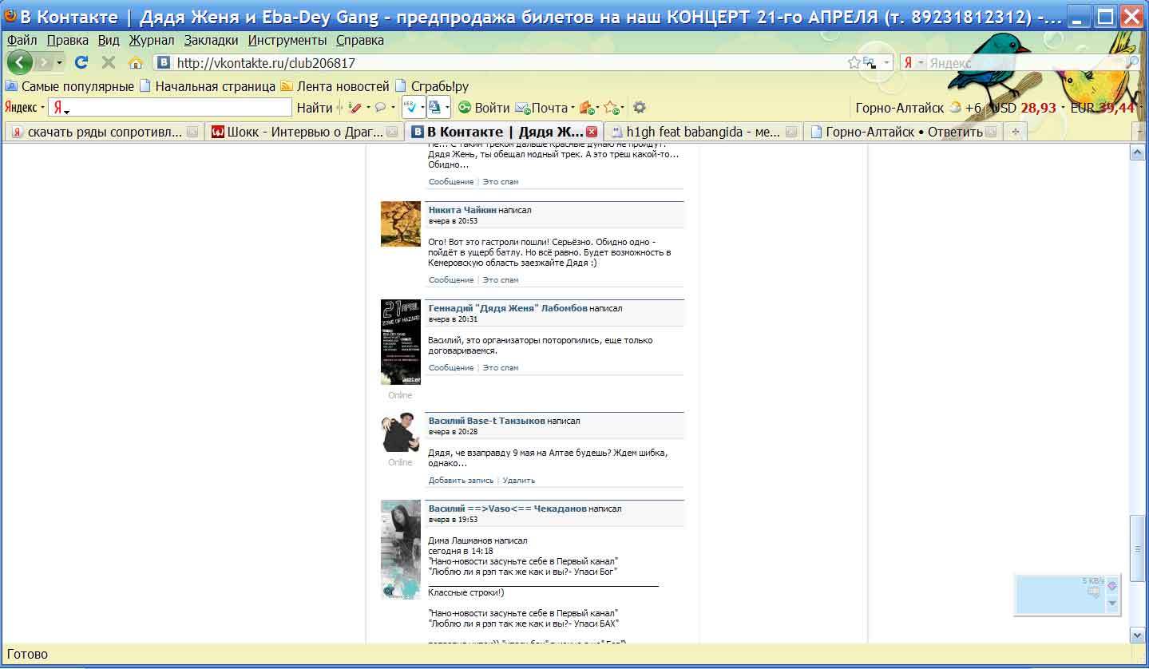Click the page translate toolbar icon
The image size is (1149, 669).
click(x=435, y=107)
